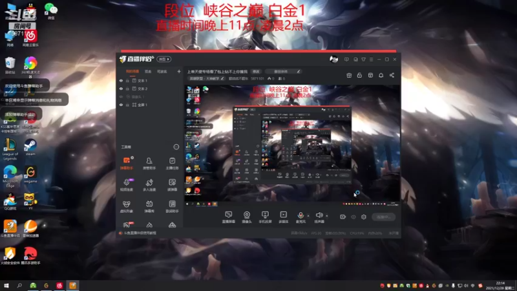517x291 pixels.
Task: Open wegame desktop icon
Action: [x=30, y=174]
